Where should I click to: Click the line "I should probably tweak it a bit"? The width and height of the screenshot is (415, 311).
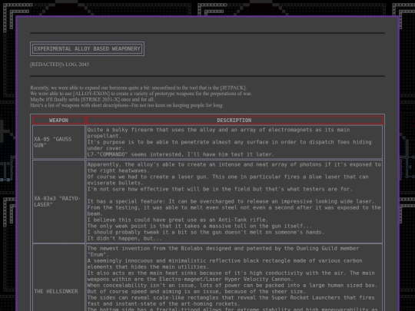click(x=206, y=232)
